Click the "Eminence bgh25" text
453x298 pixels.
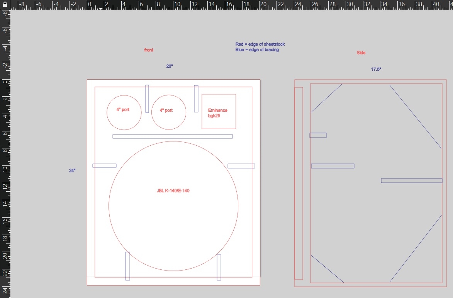tap(217, 113)
